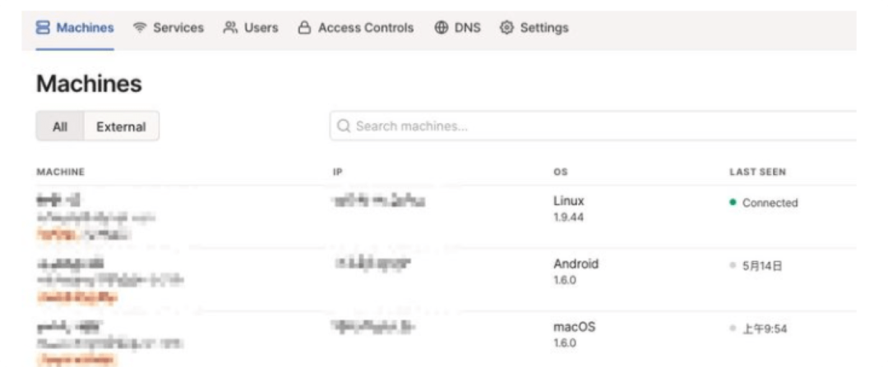
Task: Click the Users people icon
Action: coord(230,28)
